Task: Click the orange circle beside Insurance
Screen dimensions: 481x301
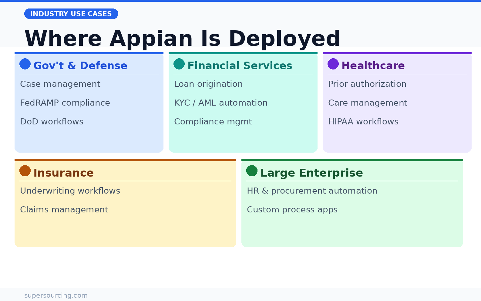Action: pyautogui.click(x=25, y=171)
